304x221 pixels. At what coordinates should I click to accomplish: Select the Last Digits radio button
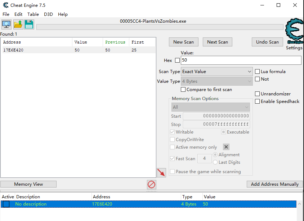tap(215, 162)
